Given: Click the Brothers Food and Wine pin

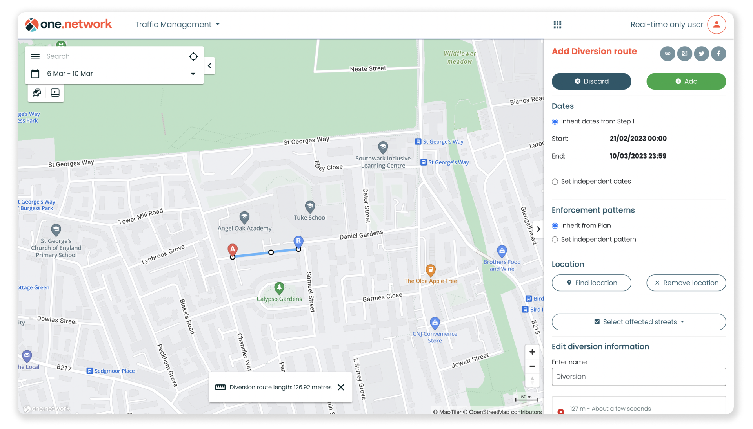Looking at the screenshot, I should pos(502,251).
